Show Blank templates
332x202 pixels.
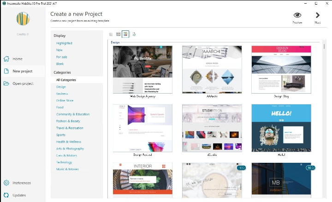[60, 64]
